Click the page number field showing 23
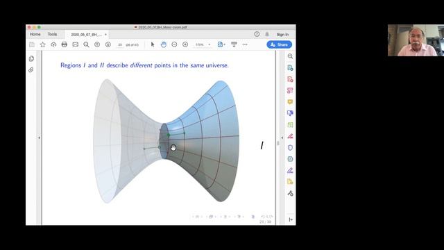444x250 pixels. pos(120,44)
